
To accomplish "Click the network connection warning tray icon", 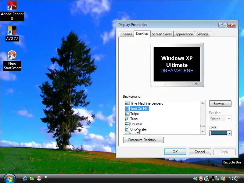I will [x=206, y=178].
